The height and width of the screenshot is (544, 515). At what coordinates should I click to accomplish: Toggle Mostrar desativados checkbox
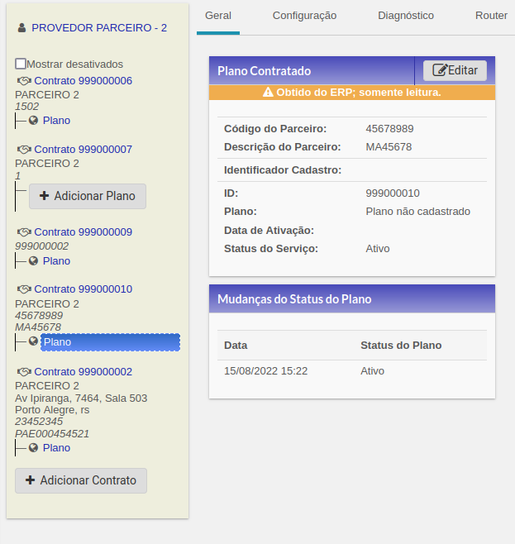(x=21, y=64)
